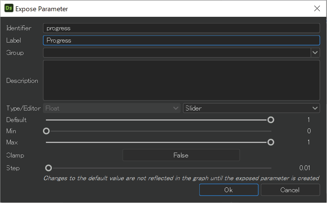Open the Group dropdown arrow
This screenshot has width=327, height=203.
pyautogui.click(x=315, y=53)
